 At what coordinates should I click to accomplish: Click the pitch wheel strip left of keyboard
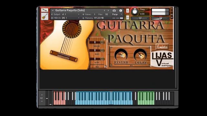click(47, 98)
